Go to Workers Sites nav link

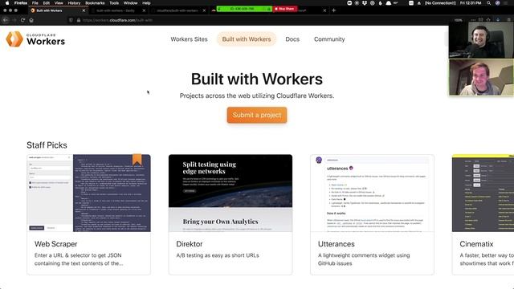click(x=190, y=39)
